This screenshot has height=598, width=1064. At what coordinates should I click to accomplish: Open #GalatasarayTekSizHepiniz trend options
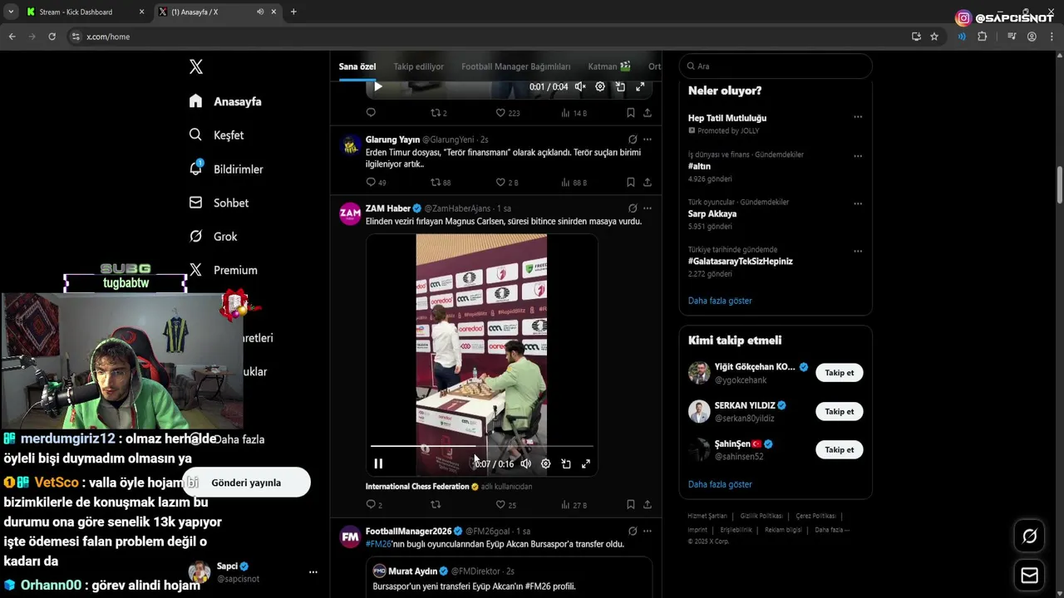(x=858, y=251)
